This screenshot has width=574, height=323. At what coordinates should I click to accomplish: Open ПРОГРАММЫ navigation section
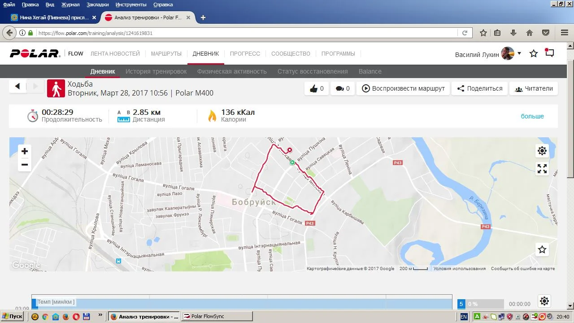point(338,54)
